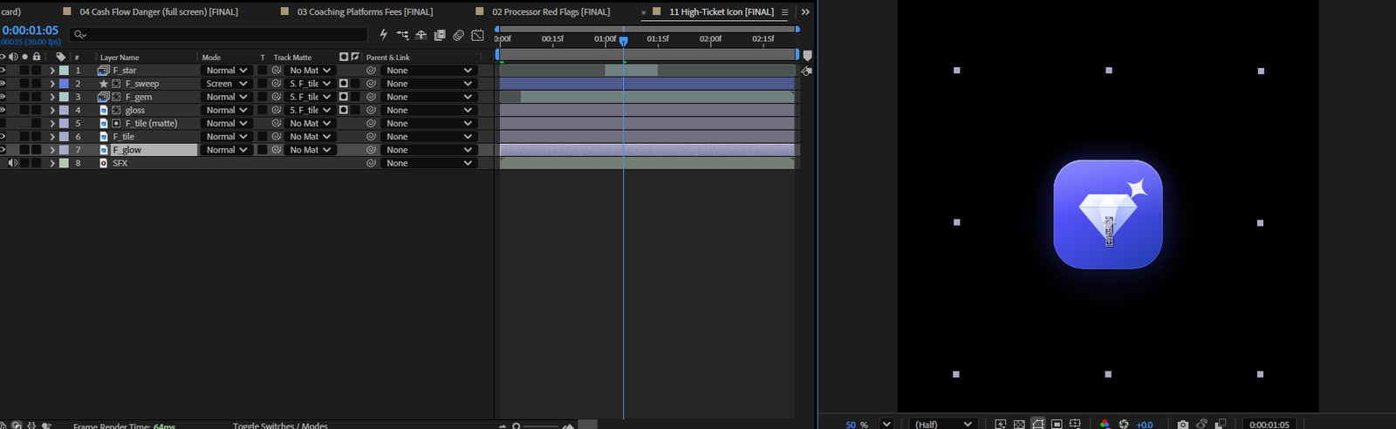1396x429 pixels.
Task: Click reset exposure aperture icon
Action: click(1124, 424)
